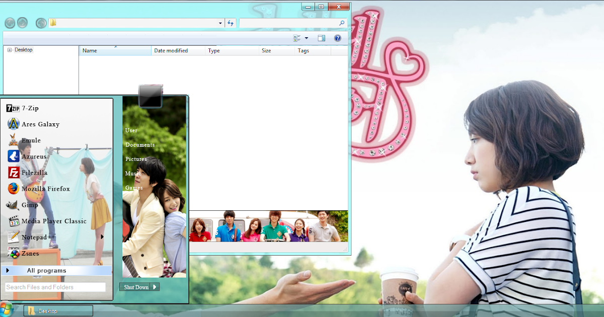Open Gimp image editor
Image resolution: width=604 pixels, height=317 pixels.
click(29, 204)
